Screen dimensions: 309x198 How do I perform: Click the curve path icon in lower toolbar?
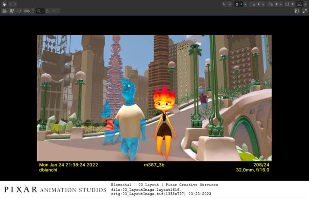click(x=19, y=11)
